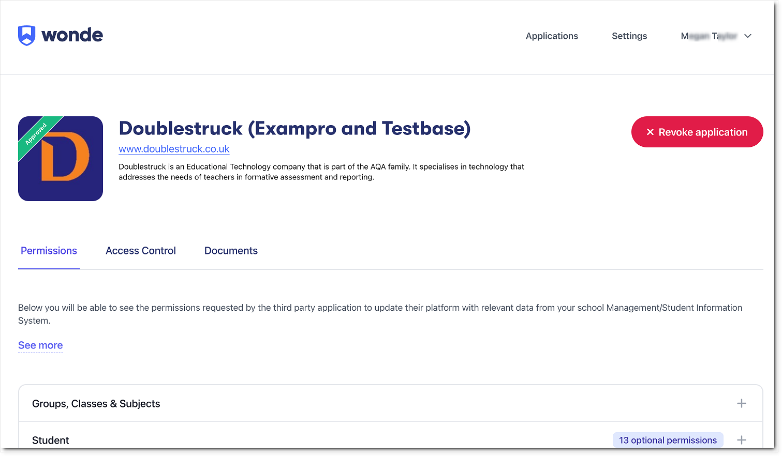782x456 pixels.
Task: Open the Applications menu item
Action: pos(552,36)
